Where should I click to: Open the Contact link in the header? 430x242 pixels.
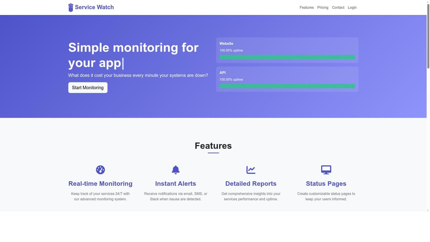point(338,8)
